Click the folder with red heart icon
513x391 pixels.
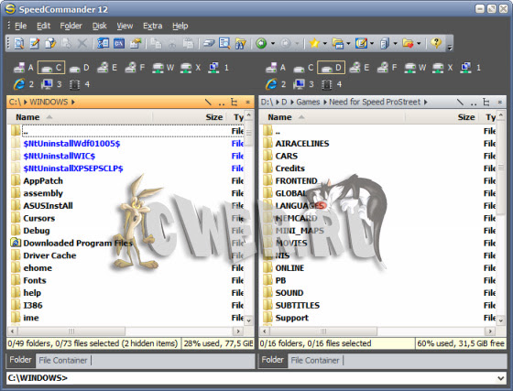tap(408, 43)
